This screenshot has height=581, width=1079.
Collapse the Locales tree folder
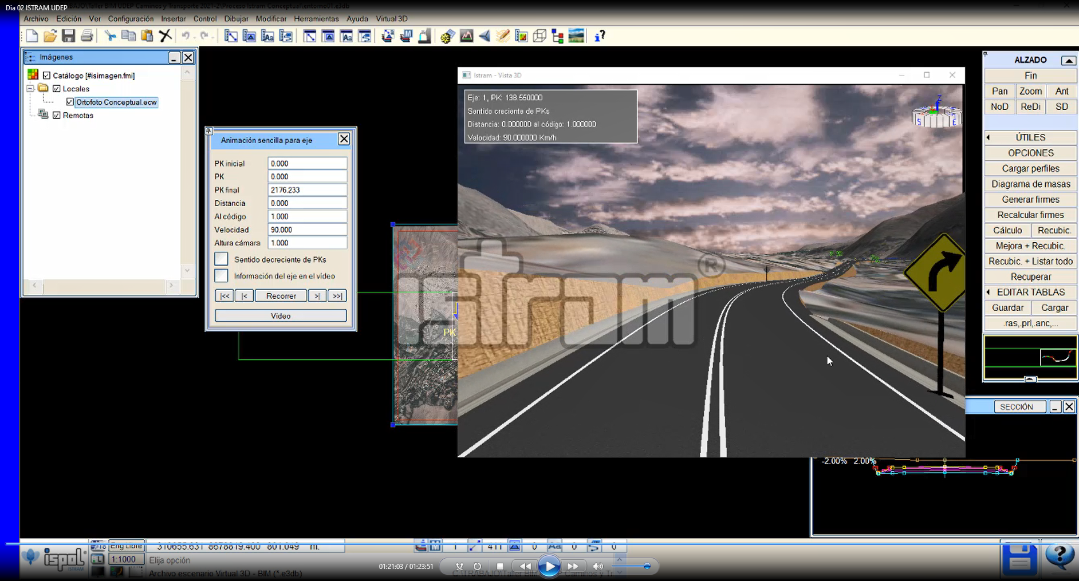[x=30, y=89]
